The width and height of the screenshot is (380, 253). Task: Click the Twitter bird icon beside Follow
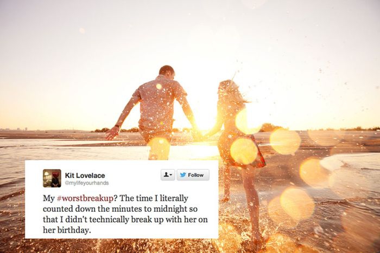tap(183, 175)
